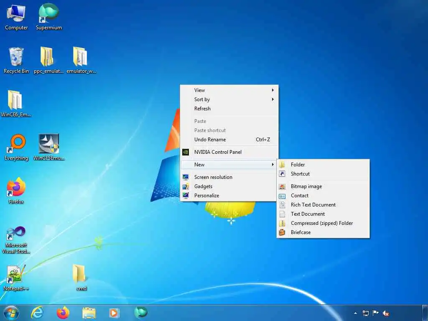
Task: Create a new Folder
Action: point(323,165)
